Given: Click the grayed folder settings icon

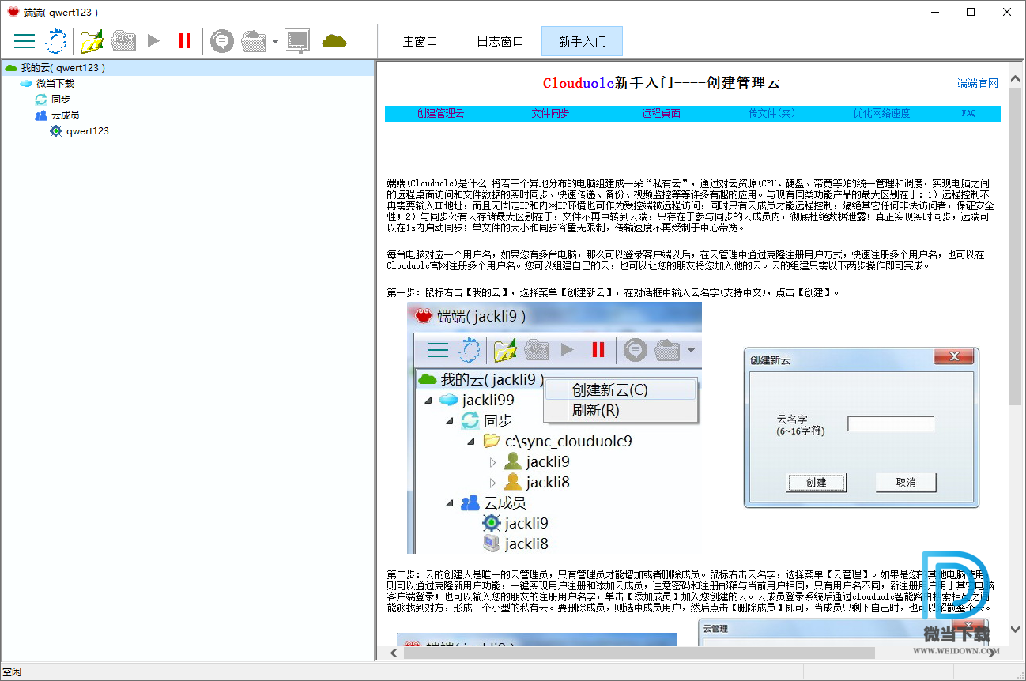Looking at the screenshot, I should (123, 41).
